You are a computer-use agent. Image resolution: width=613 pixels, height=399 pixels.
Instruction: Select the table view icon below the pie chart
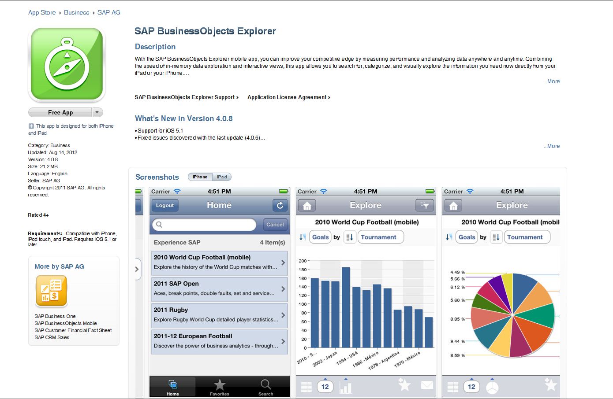coord(452,387)
